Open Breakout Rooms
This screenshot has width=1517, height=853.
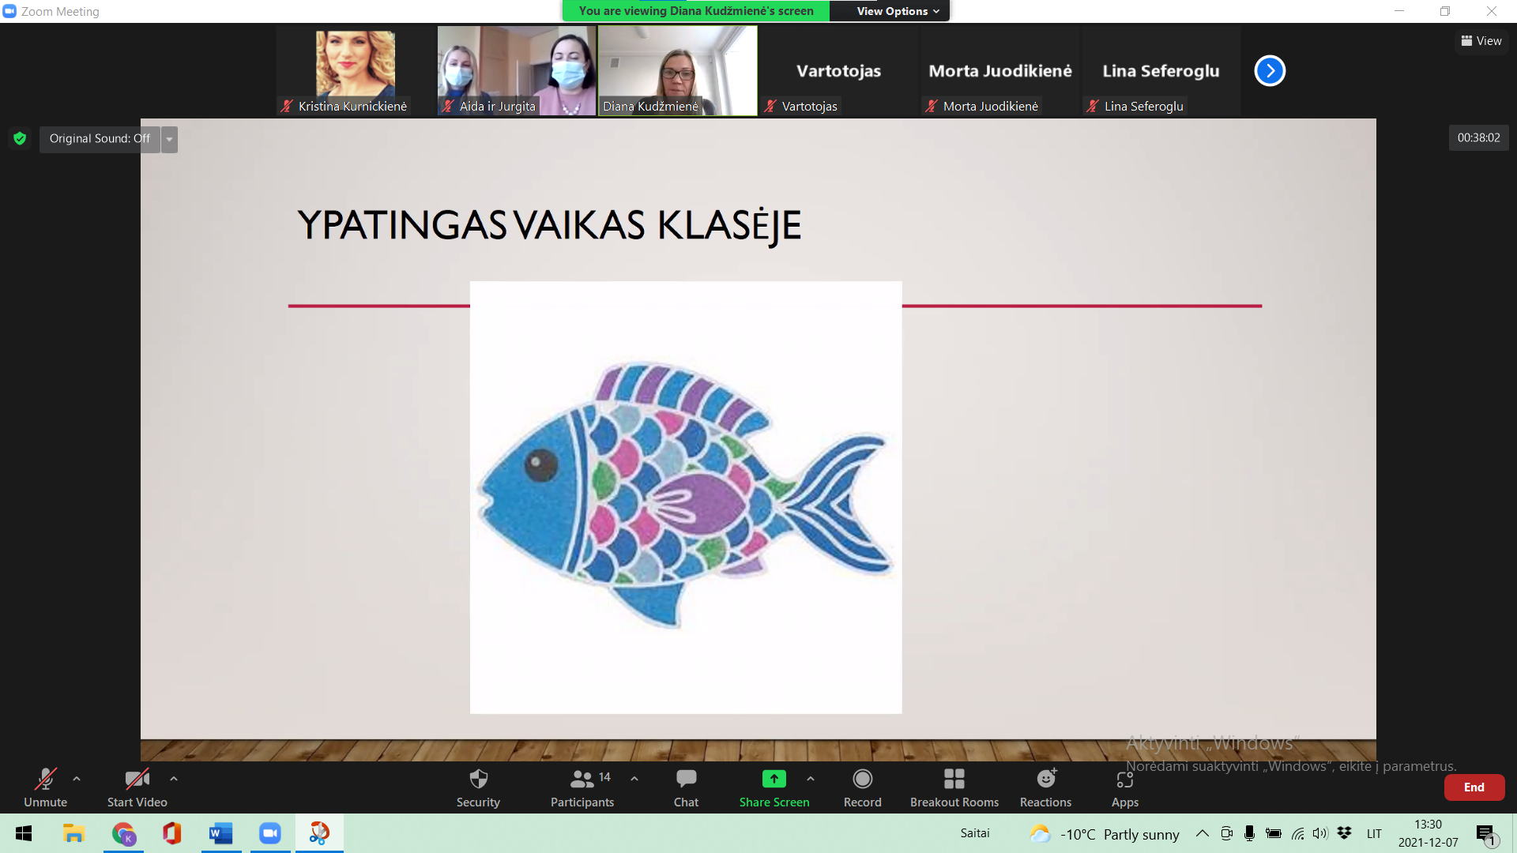click(x=954, y=787)
